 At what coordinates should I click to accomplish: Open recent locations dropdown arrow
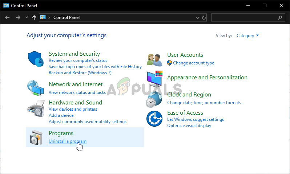pos(27,17)
